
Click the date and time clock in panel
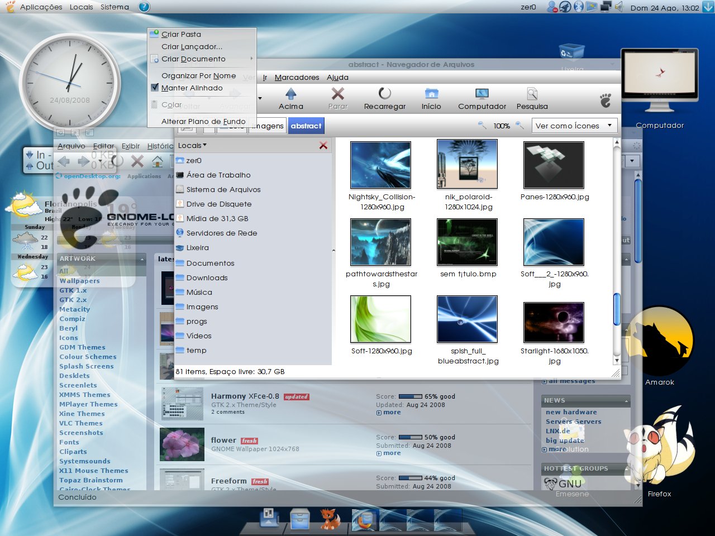click(x=664, y=7)
